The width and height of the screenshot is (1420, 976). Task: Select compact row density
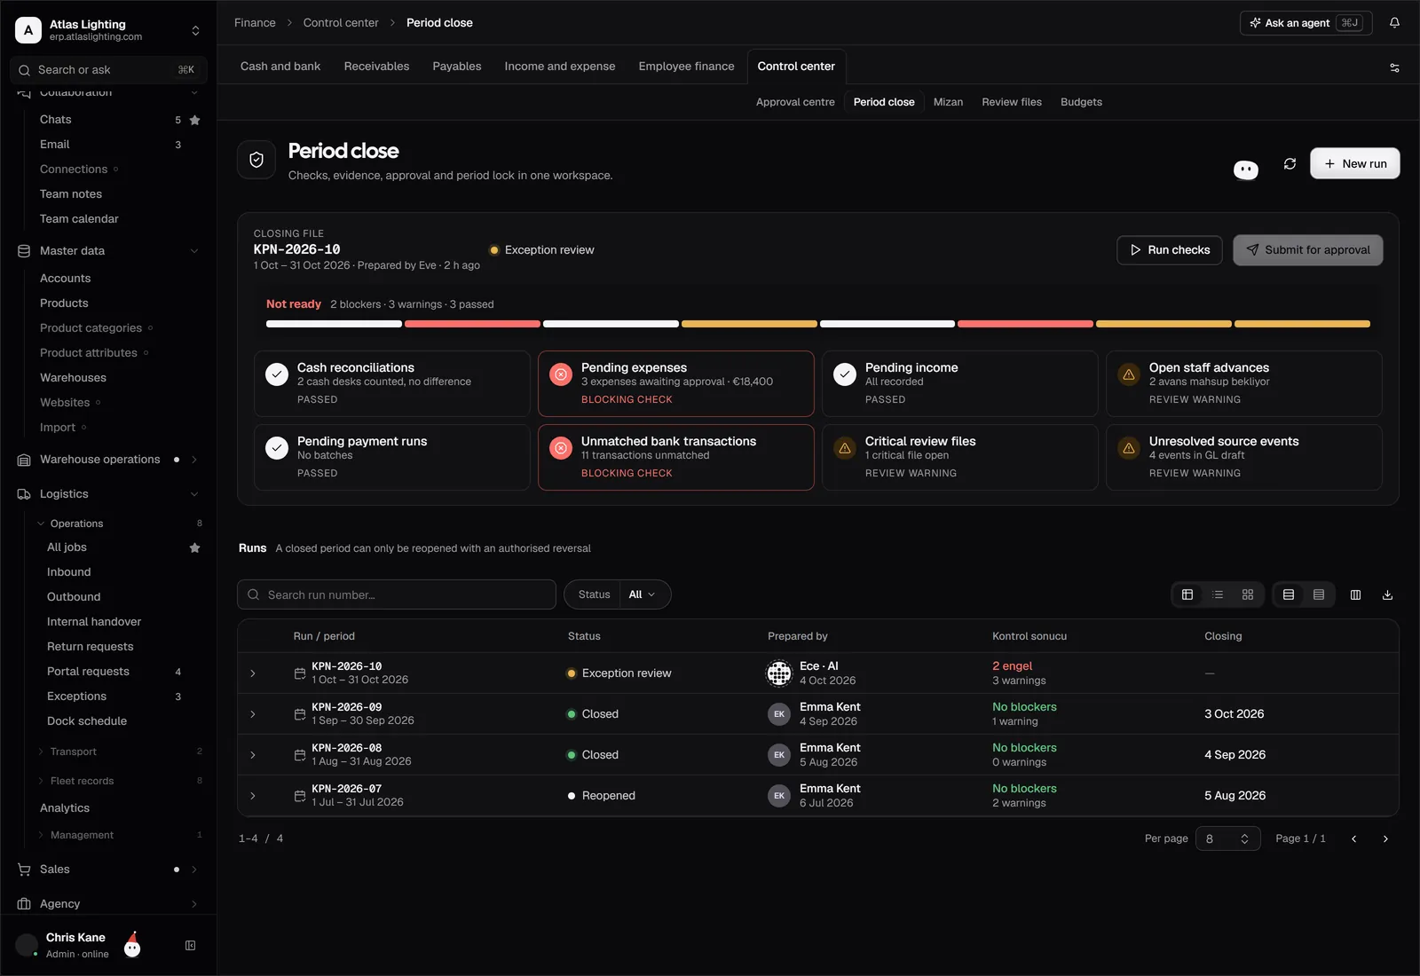[x=1319, y=594]
